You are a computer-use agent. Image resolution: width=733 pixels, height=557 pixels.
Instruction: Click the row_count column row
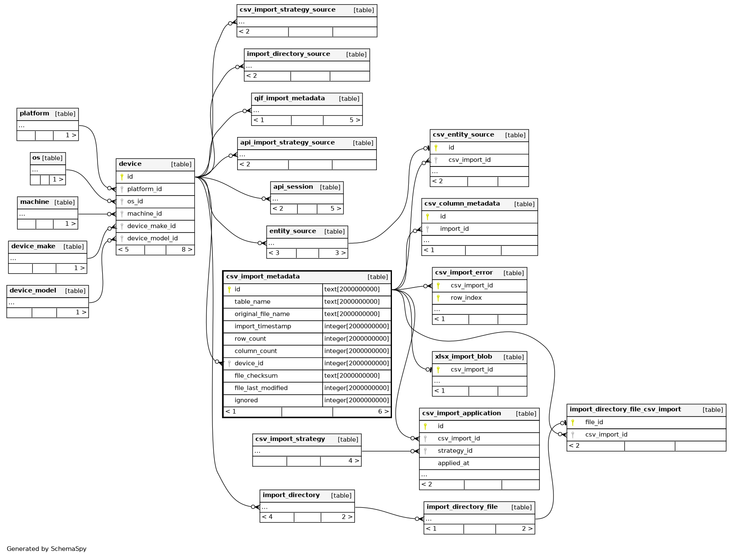click(307, 339)
